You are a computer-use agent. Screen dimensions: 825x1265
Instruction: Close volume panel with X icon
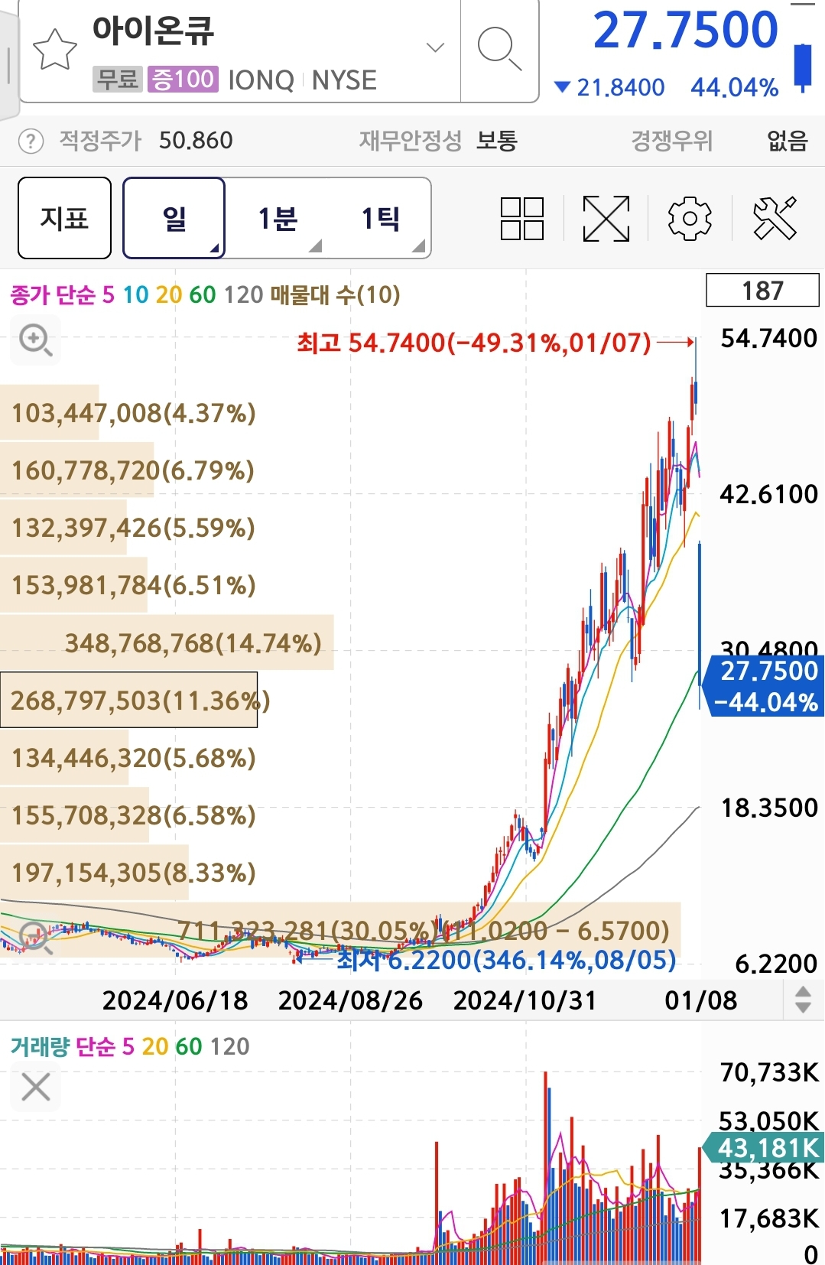tap(36, 1087)
